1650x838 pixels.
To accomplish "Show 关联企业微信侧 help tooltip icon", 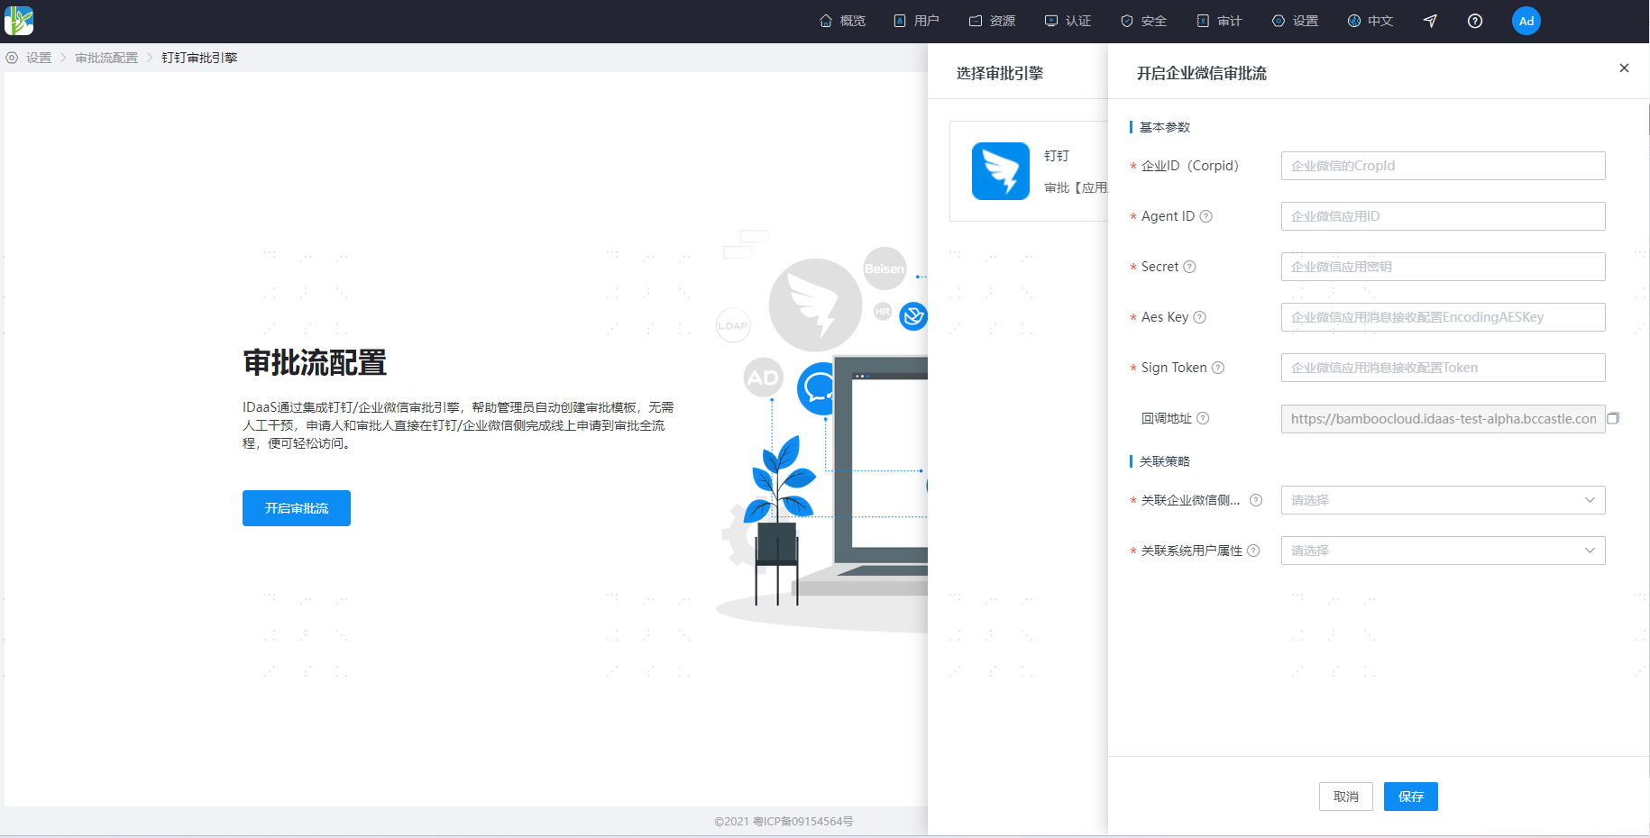I will [x=1256, y=500].
